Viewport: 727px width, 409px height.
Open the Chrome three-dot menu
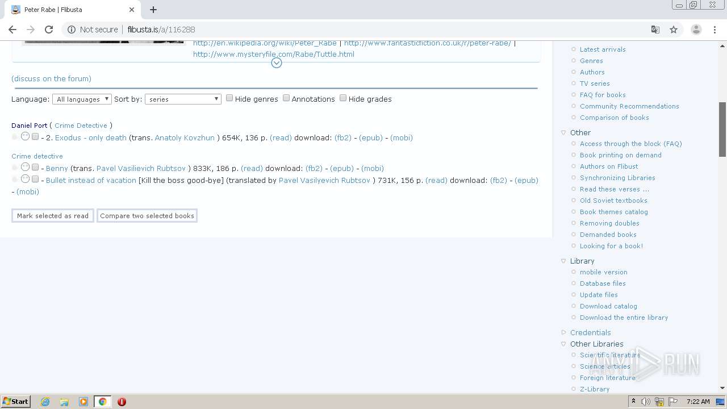click(x=715, y=30)
